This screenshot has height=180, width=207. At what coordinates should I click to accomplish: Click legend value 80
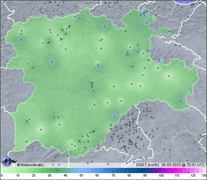click(x=129, y=176)
